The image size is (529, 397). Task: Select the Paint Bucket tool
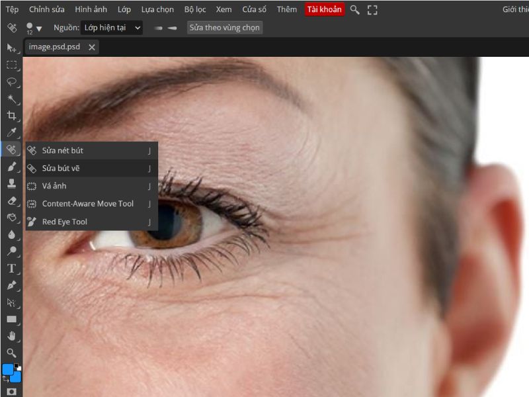pos(11,218)
